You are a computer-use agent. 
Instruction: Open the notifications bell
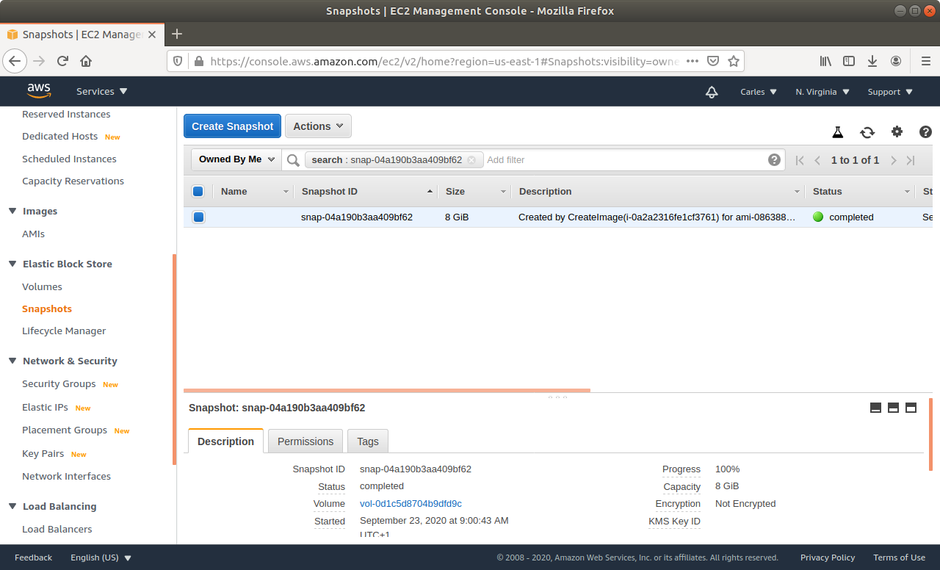pos(711,92)
